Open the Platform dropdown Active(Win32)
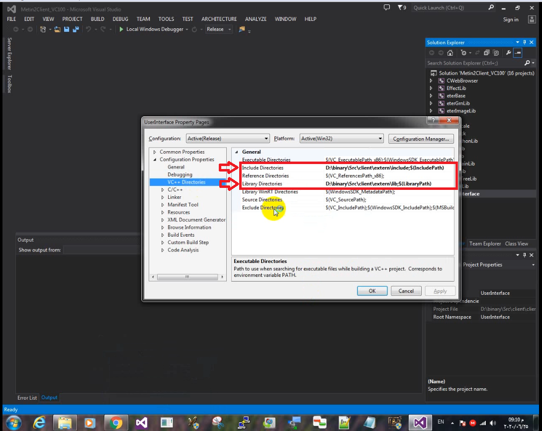The width and height of the screenshot is (542, 431). click(342, 138)
